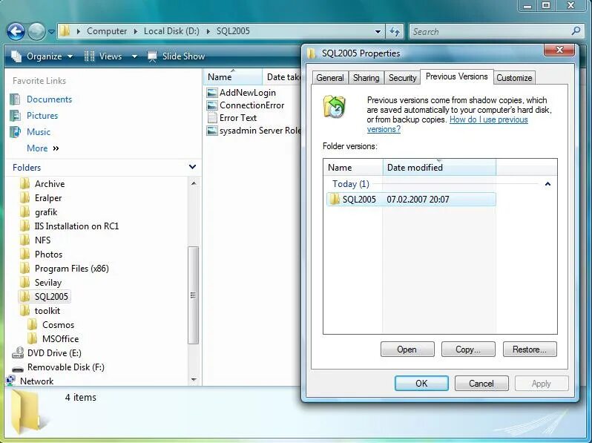Collapse the Today (1) group chevron
The height and width of the screenshot is (443, 592).
coord(547,184)
